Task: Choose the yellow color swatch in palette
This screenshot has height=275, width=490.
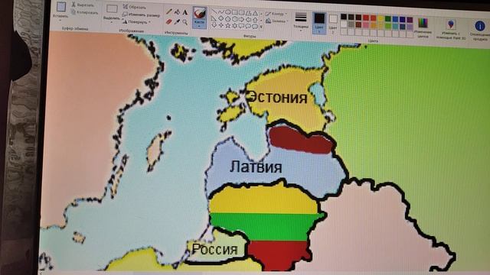Action: (x=381, y=18)
